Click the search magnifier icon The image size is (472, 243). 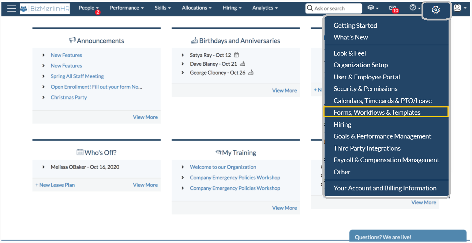click(310, 8)
